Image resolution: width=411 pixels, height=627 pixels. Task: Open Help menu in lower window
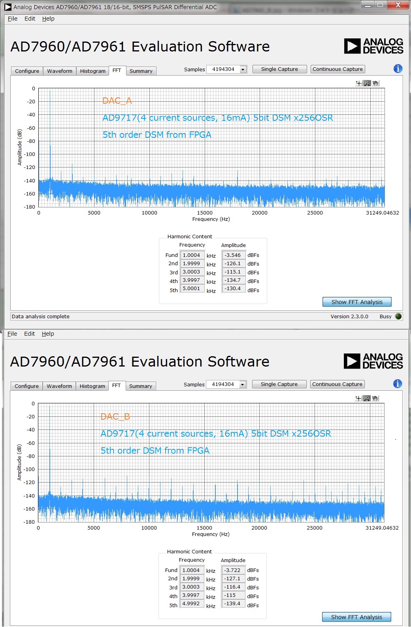tap(48, 334)
